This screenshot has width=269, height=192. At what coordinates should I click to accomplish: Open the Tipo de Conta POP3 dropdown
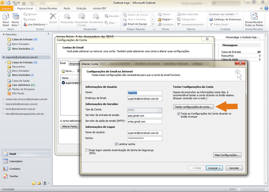tap(160, 110)
